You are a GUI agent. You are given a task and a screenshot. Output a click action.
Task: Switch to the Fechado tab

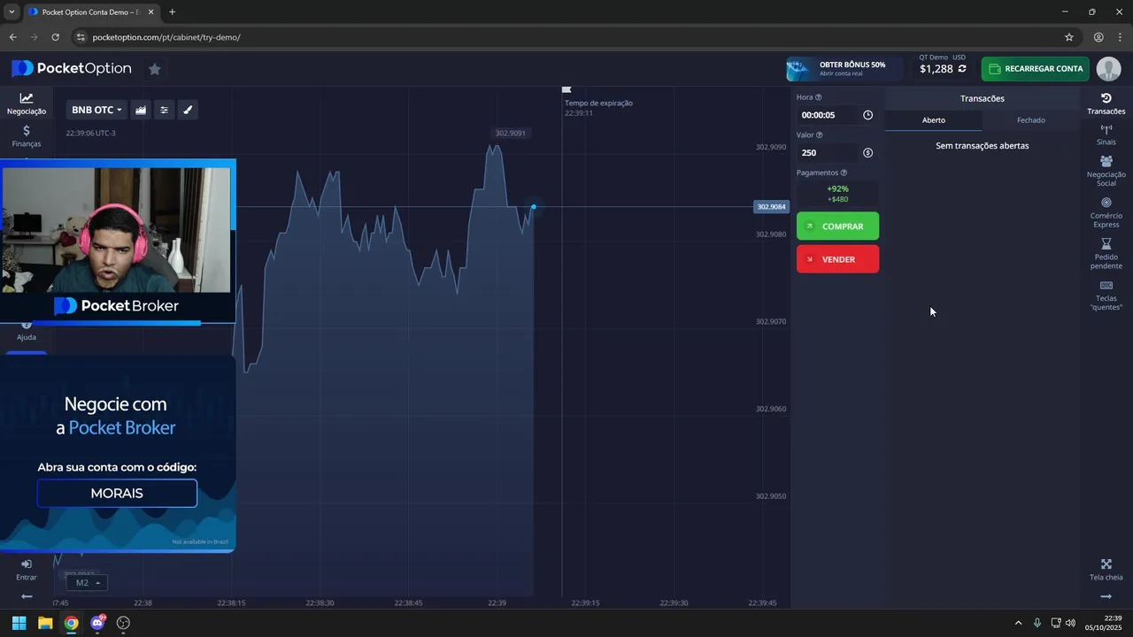coord(1031,120)
